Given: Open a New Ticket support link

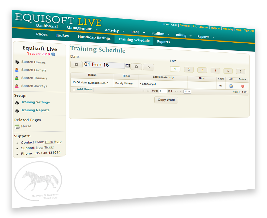Looking at the screenshot, I should tap(45, 148).
